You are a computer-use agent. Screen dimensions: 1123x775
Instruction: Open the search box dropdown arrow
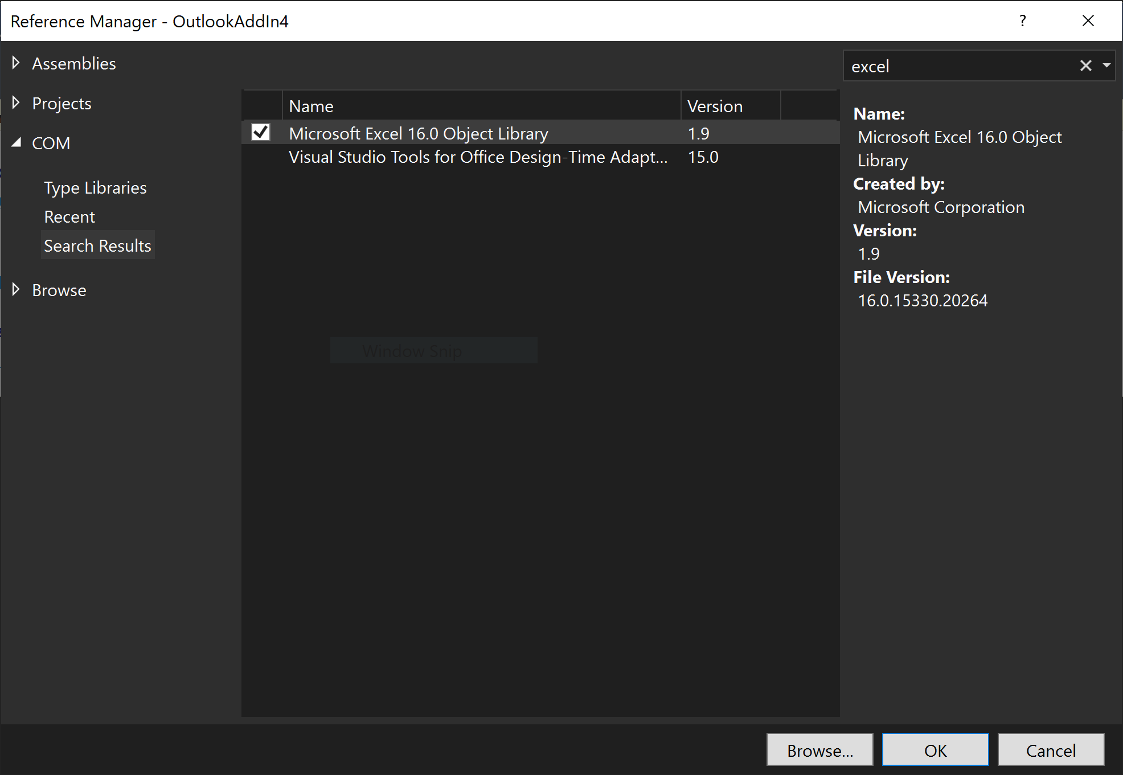click(x=1106, y=65)
